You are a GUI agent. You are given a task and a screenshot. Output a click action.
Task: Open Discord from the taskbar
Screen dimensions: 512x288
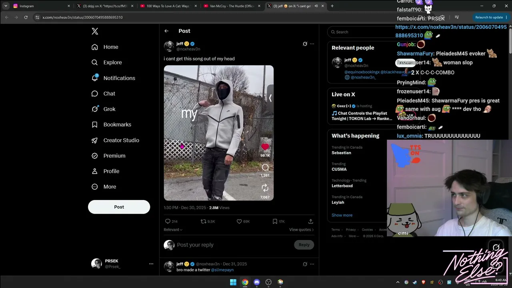click(x=257, y=282)
